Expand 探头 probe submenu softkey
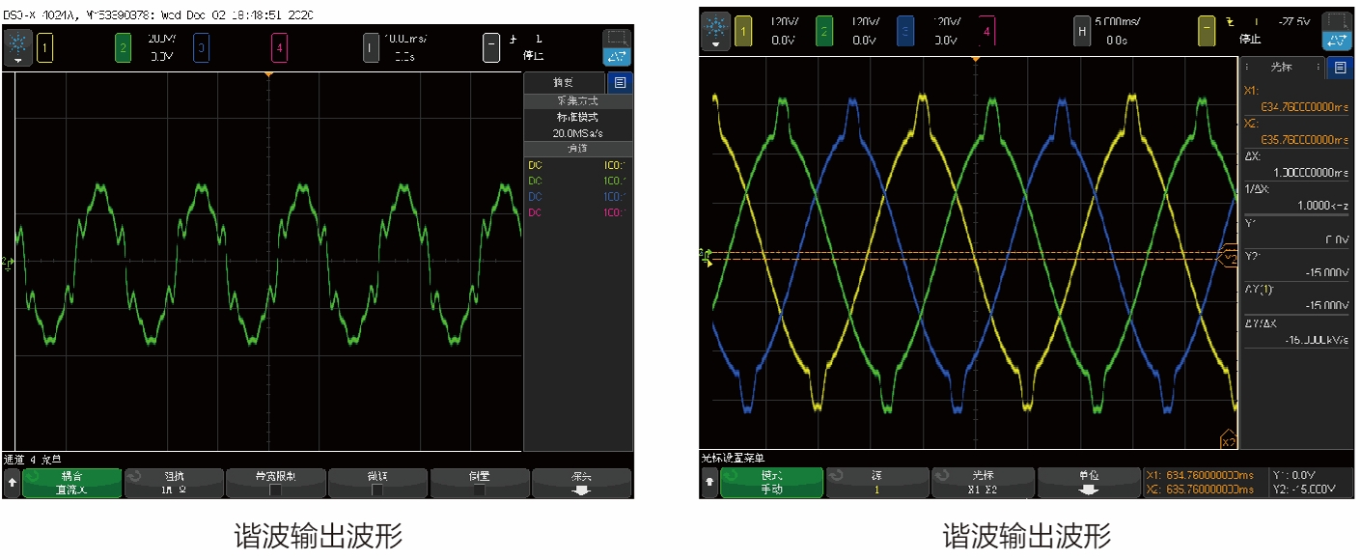This screenshot has height=560, width=1360. [581, 483]
